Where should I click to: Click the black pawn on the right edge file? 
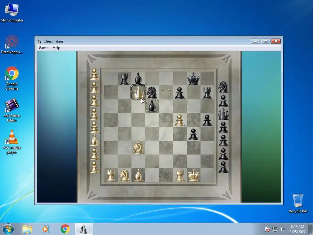tap(207, 120)
